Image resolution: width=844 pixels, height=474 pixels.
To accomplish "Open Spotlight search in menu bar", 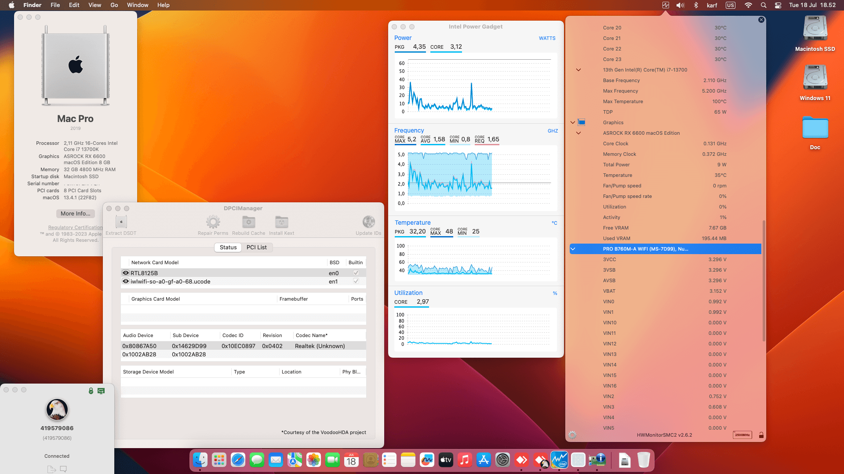I will (764, 5).
